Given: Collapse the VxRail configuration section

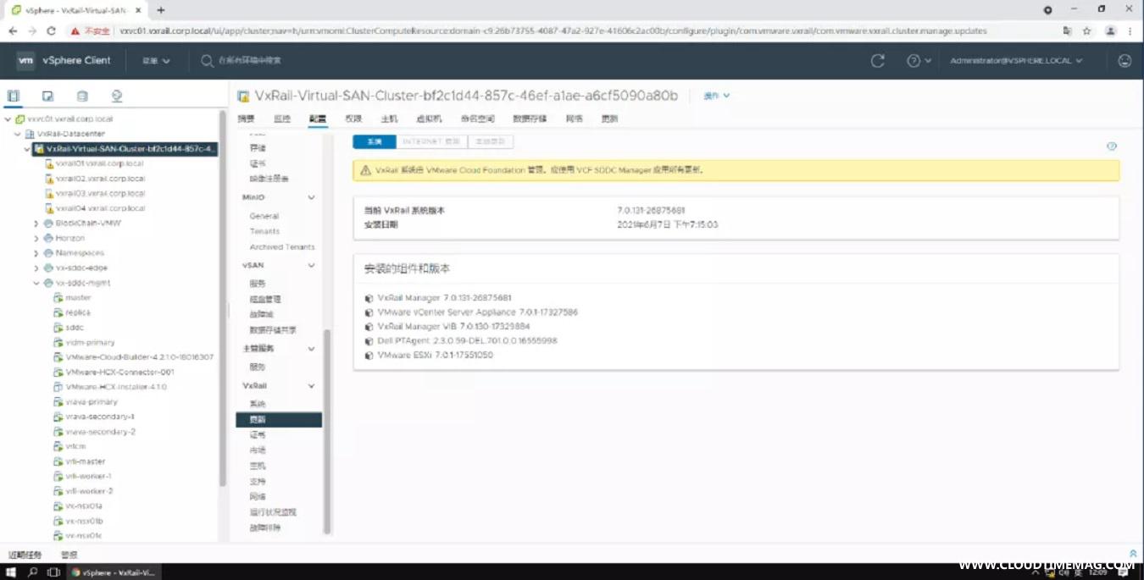Looking at the screenshot, I should point(311,385).
